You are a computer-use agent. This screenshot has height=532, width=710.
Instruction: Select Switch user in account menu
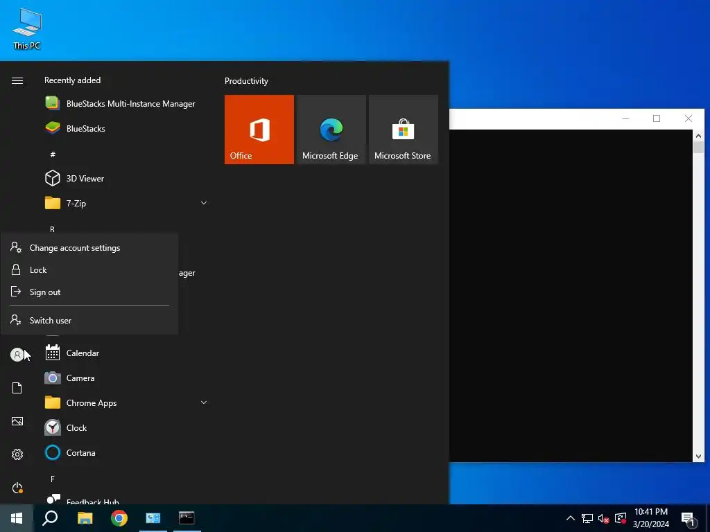pyautogui.click(x=89, y=320)
